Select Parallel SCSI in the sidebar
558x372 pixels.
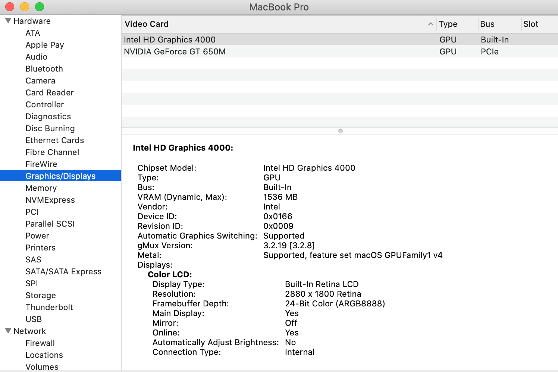pyautogui.click(x=50, y=224)
